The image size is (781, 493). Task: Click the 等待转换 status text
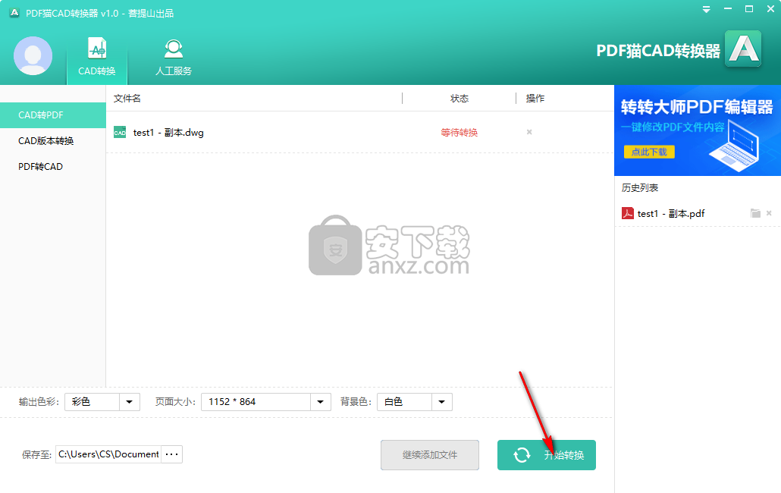tap(460, 133)
